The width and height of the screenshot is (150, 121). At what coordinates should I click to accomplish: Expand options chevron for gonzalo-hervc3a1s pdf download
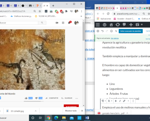[127, 113]
